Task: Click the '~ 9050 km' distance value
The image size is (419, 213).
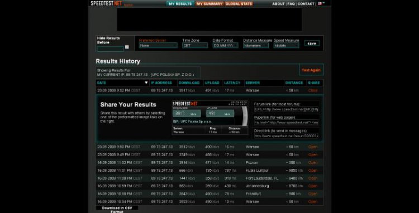Action: (294, 171)
